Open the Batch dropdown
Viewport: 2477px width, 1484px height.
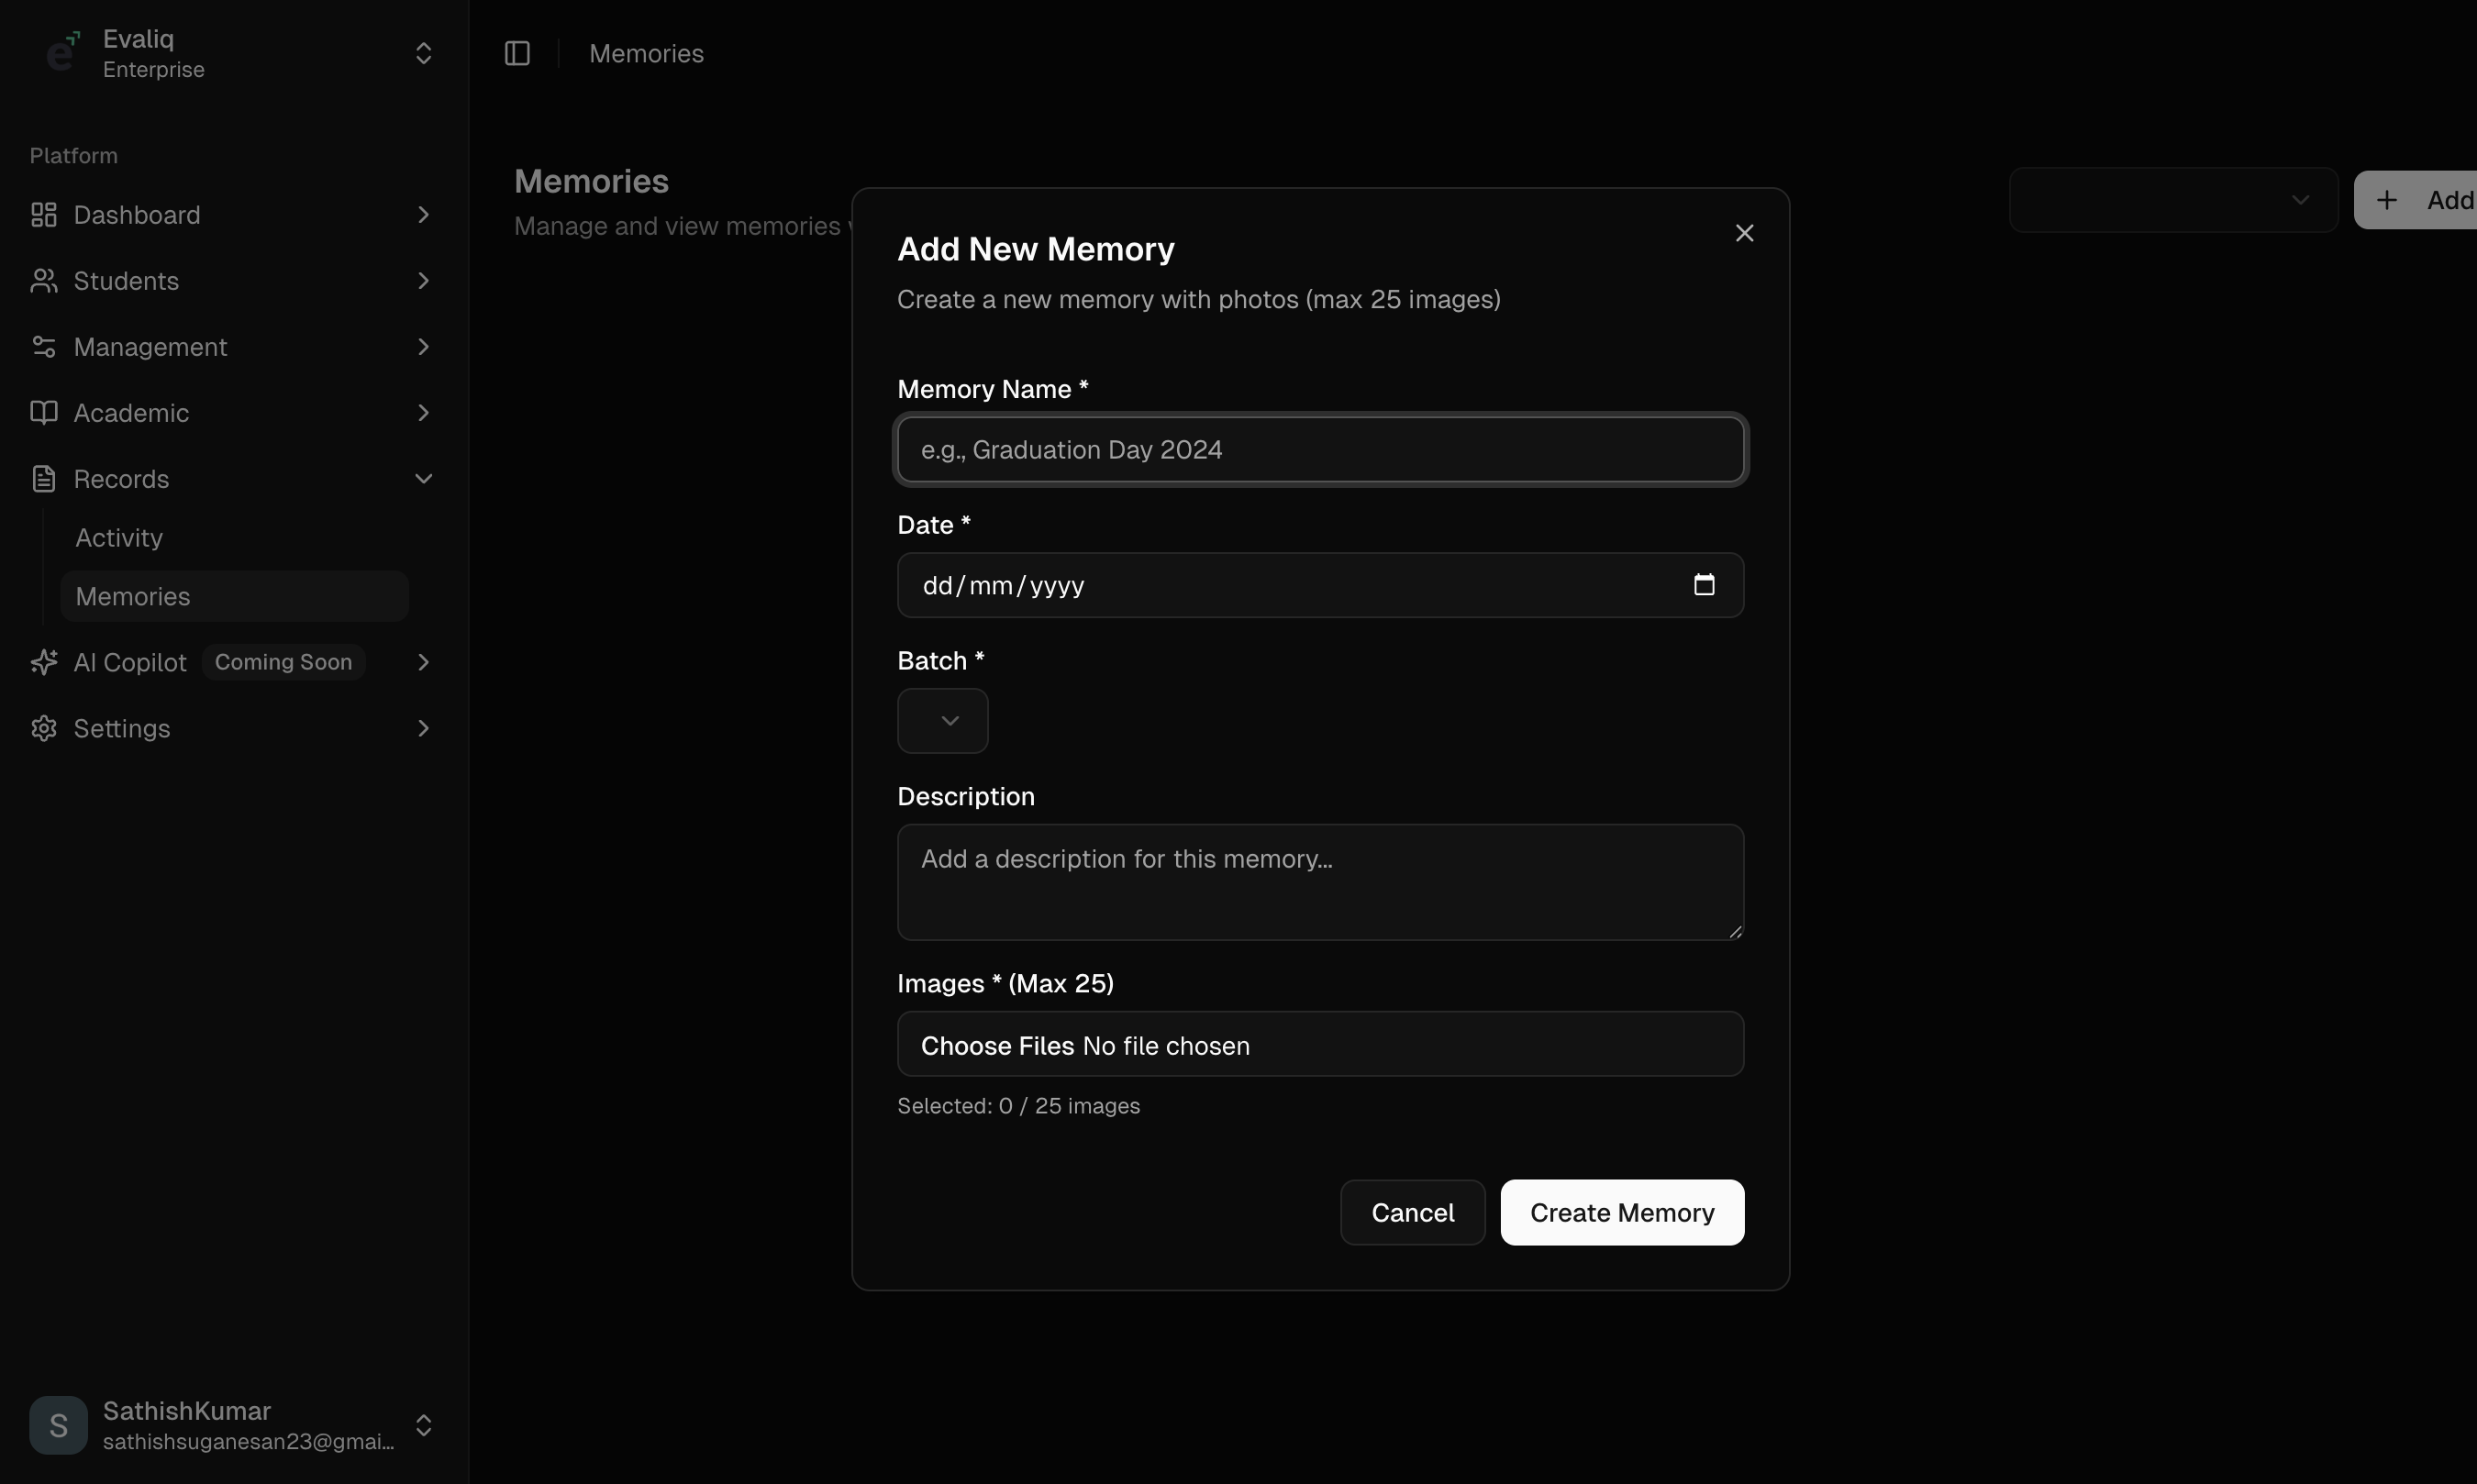tap(942, 721)
